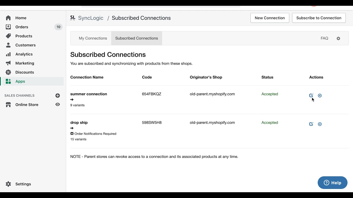Edit the summer connection subscription
The image size is (353, 198).
[x=311, y=95]
